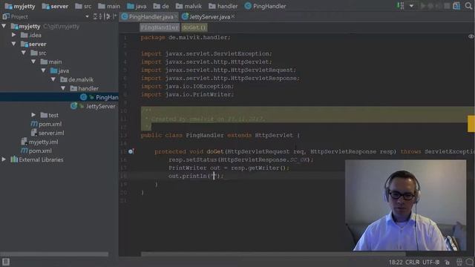This screenshot has height=267, width=475.
Task: Close the JettyServer.java tab
Action: point(233,16)
